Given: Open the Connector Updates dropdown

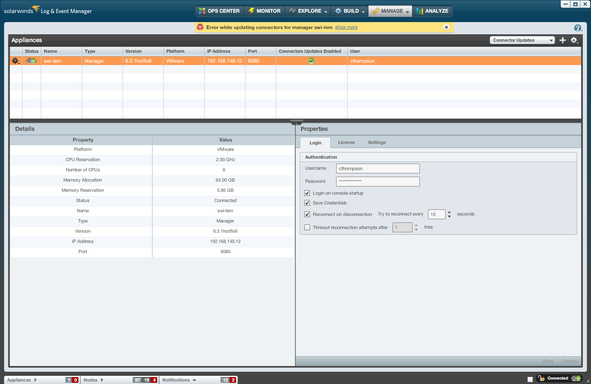Looking at the screenshot, I should [x=522, y=40].
